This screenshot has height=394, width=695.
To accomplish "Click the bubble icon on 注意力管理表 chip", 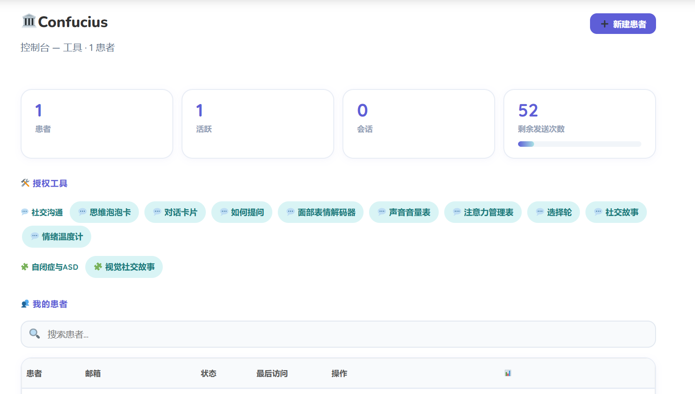I will [457, 212].
